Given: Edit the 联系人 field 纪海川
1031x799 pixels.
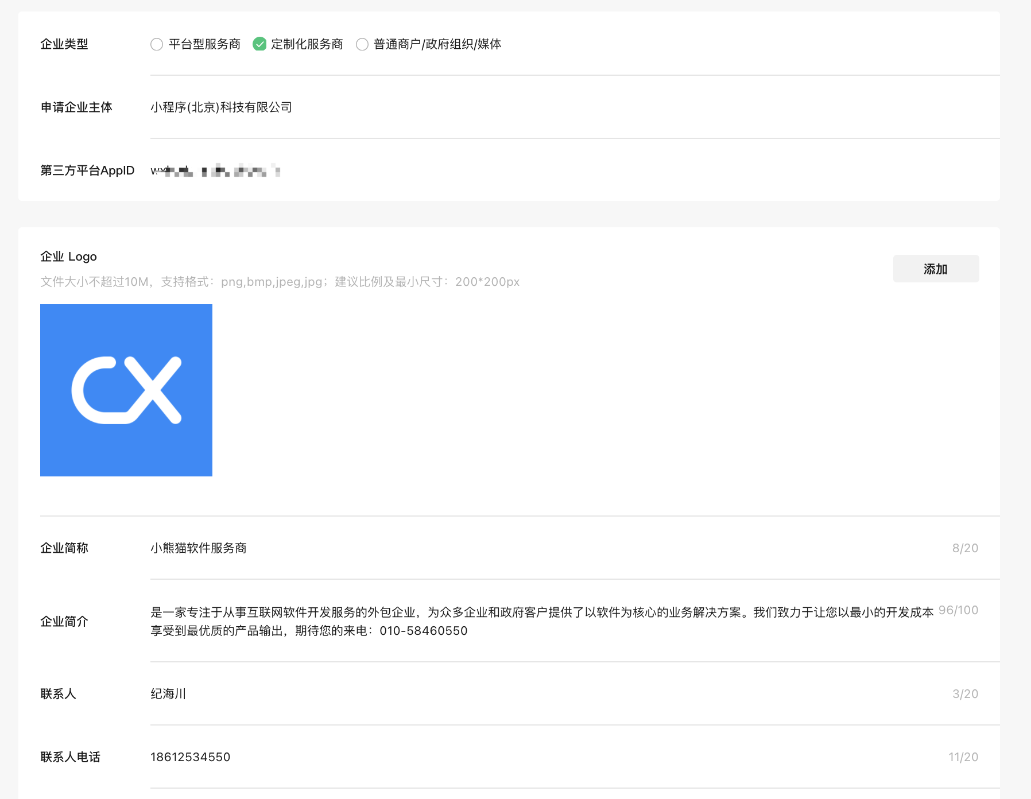Looking at the screenshot, I should (168, 694).
